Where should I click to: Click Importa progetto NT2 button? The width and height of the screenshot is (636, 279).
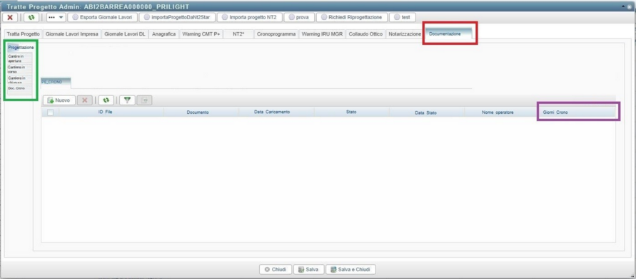point(249,17)
